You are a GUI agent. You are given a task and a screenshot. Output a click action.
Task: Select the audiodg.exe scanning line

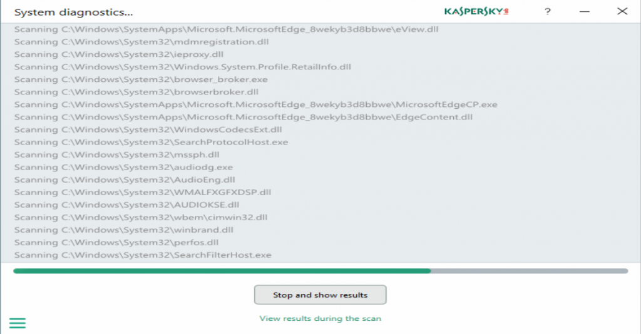[x=123, y=168]
